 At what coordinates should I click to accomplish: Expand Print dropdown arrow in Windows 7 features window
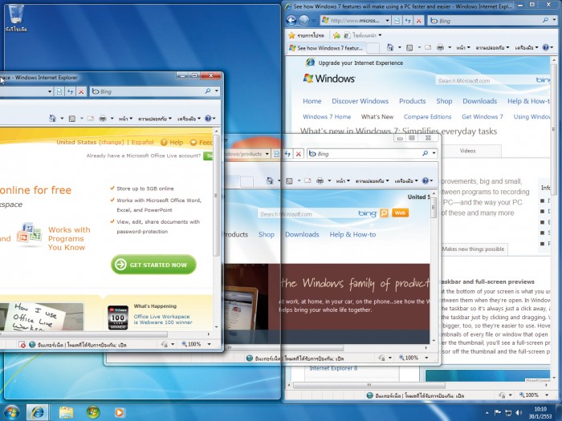pos(450,47)
